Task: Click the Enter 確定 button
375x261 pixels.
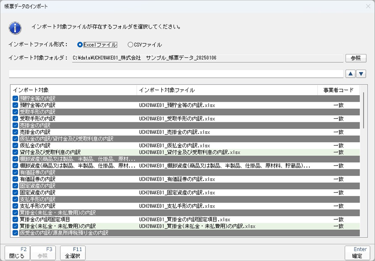Action: [358, 253]
